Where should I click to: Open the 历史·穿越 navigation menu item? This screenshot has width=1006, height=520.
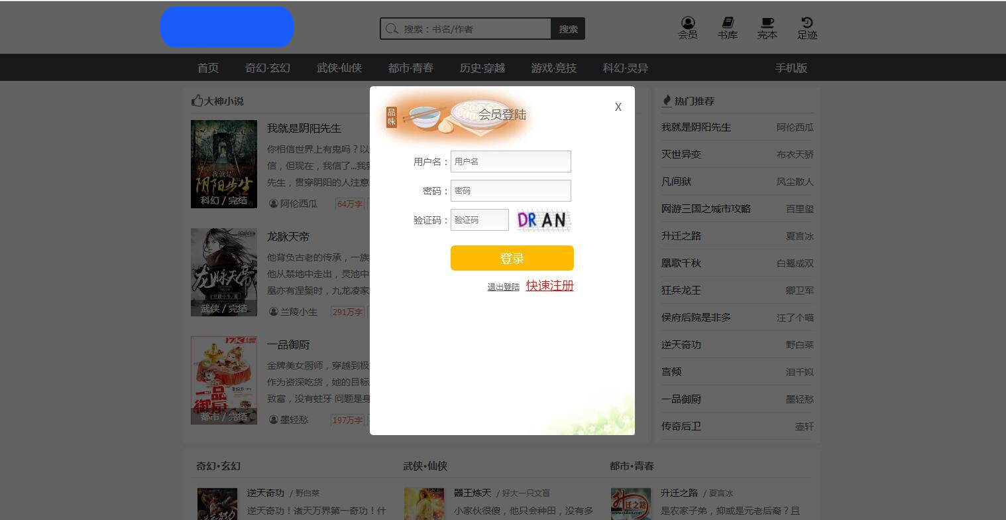point(481,67)
